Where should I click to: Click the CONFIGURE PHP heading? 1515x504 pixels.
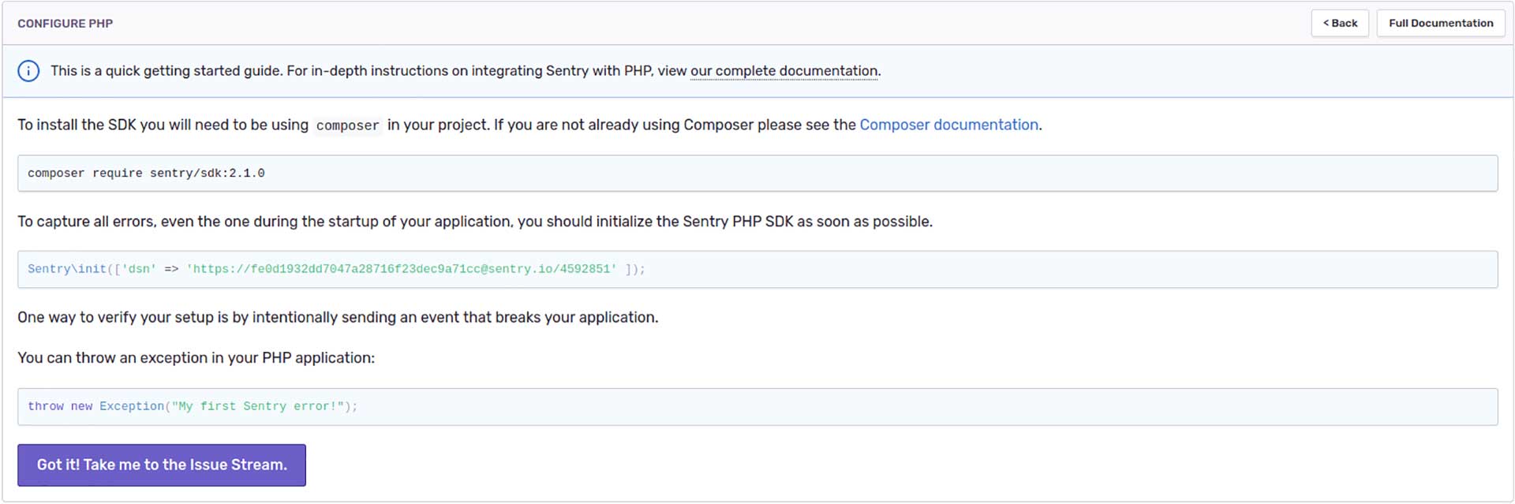(x=65, y=24)
